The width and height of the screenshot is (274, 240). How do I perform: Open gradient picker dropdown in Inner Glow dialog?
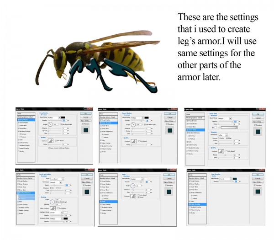point(237,128)
